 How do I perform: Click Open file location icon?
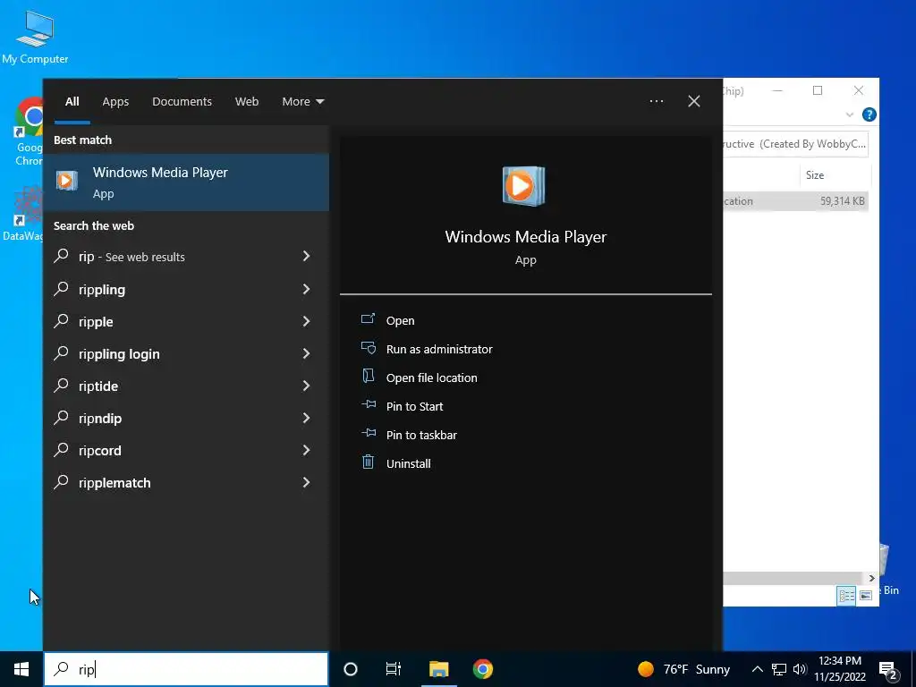click(368, 377)
